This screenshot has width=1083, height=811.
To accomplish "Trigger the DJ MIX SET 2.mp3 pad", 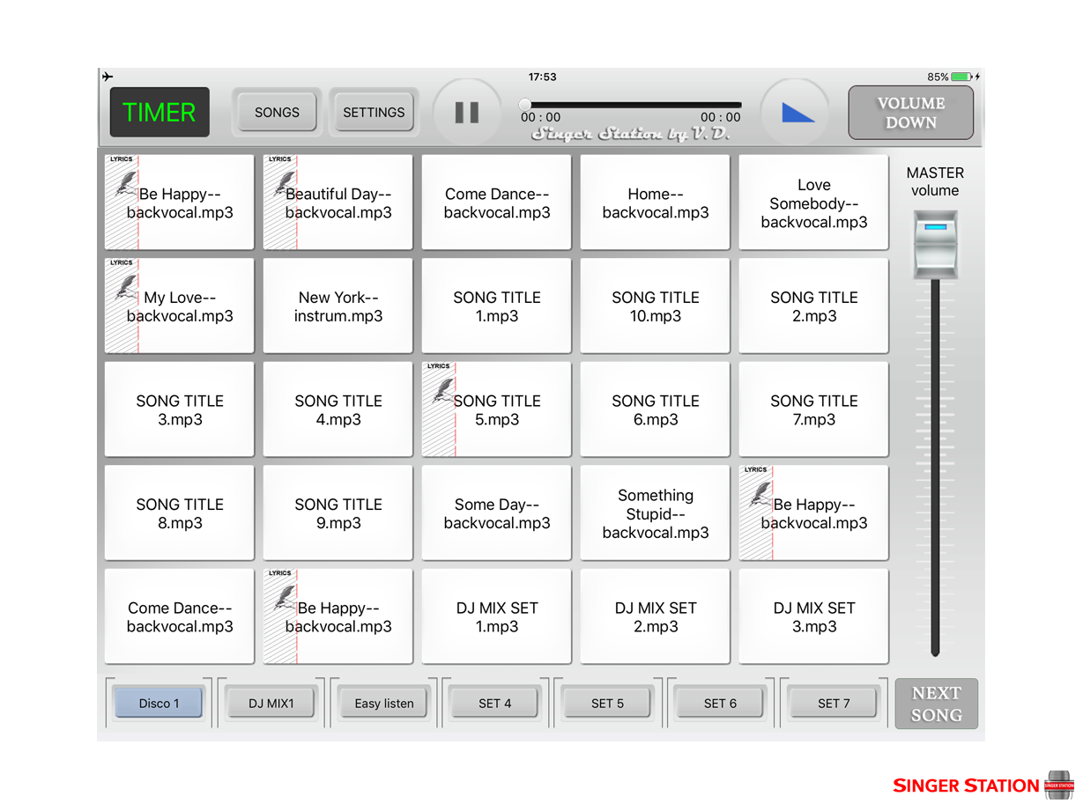I will (x=656, y=617).
